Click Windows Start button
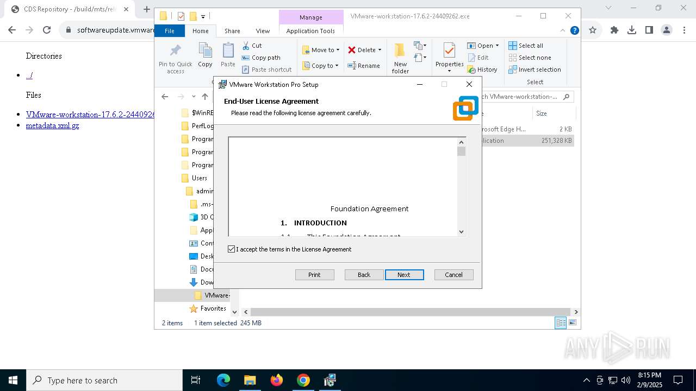Screen dimensions: 696x391 click(x=13, y=380)
